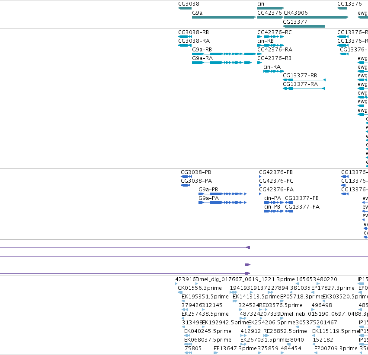Click the CG13376 gene label

[x=349, y=4]
